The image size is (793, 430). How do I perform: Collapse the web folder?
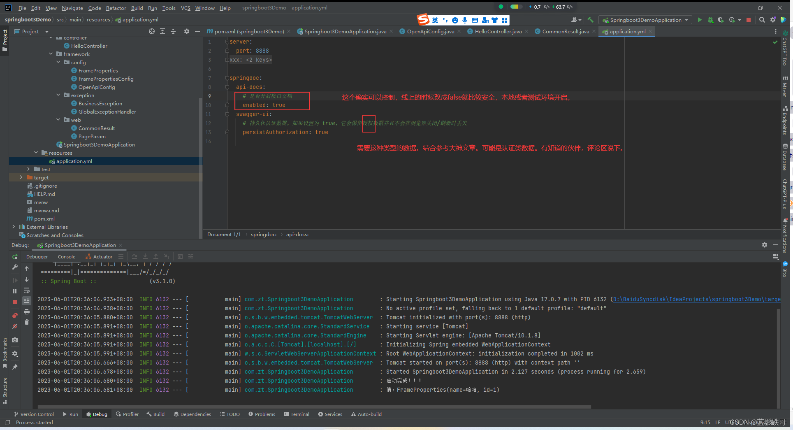58,120
